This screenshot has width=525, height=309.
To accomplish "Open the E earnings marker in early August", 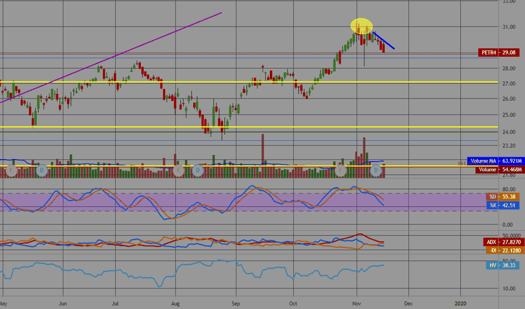I will [178, 170].
